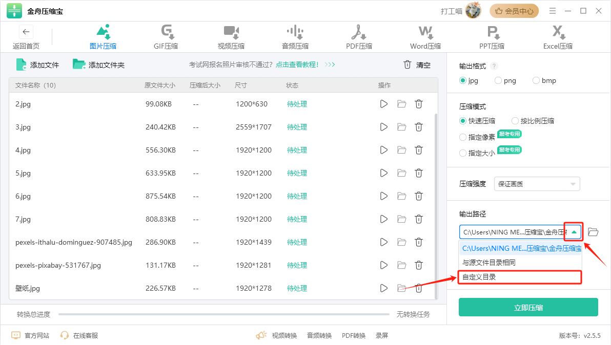Image resolution: width=611 pixels, height=345 pixels.
Task: Choose 按比例压缩 compression mode
Action: pyautogui.click(x=533, y=121)
